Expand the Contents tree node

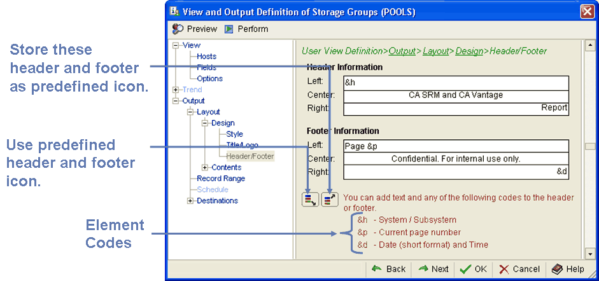pos(205,167)
